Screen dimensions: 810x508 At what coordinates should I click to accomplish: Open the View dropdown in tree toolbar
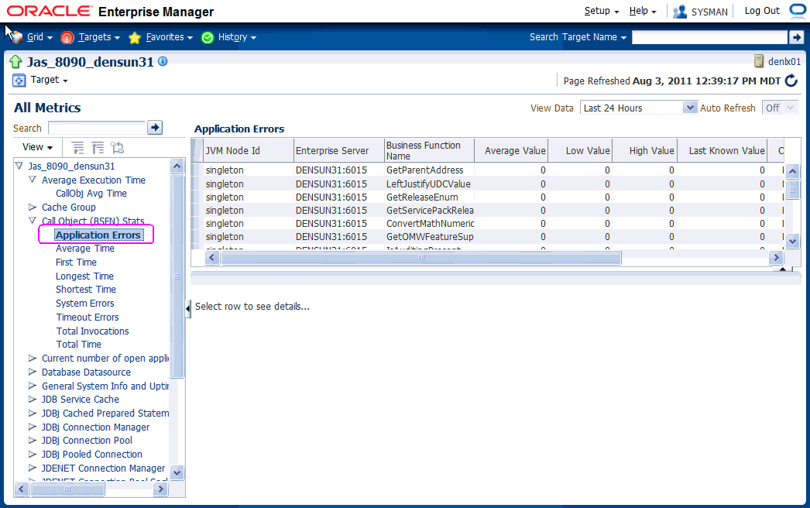[x=38, y=147]
